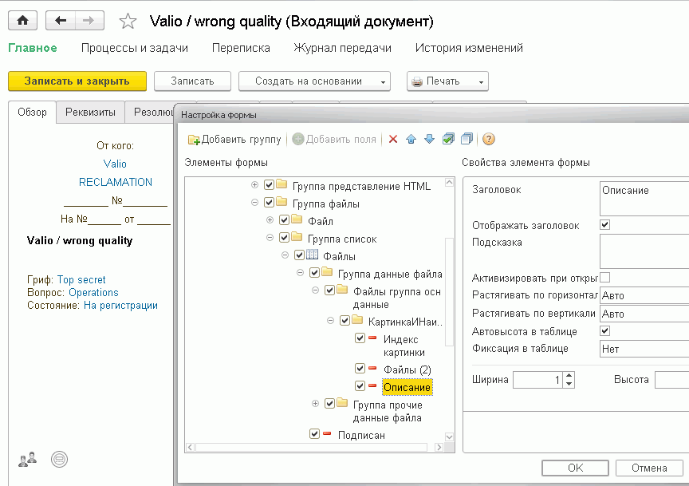Toggle the Отображать заголовок checkbox
Screen dimensions: 689x486
[605, 225]
